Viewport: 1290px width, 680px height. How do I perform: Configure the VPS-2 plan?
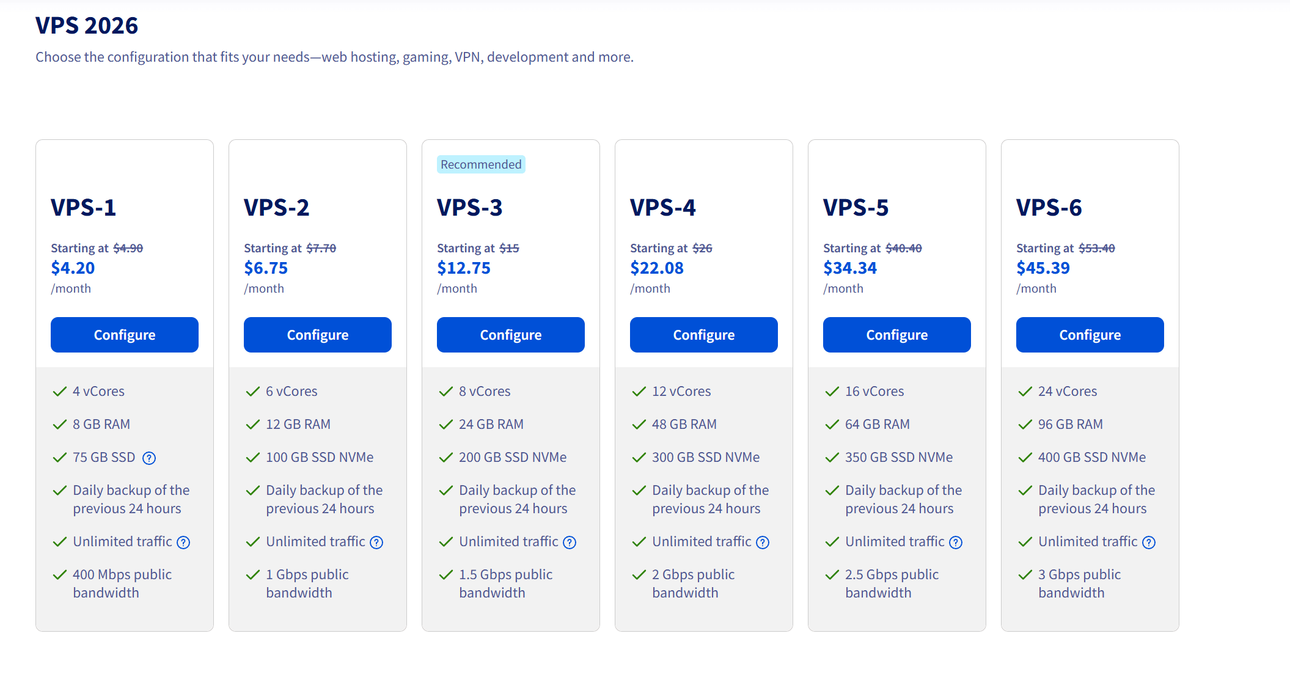(318, 335)
